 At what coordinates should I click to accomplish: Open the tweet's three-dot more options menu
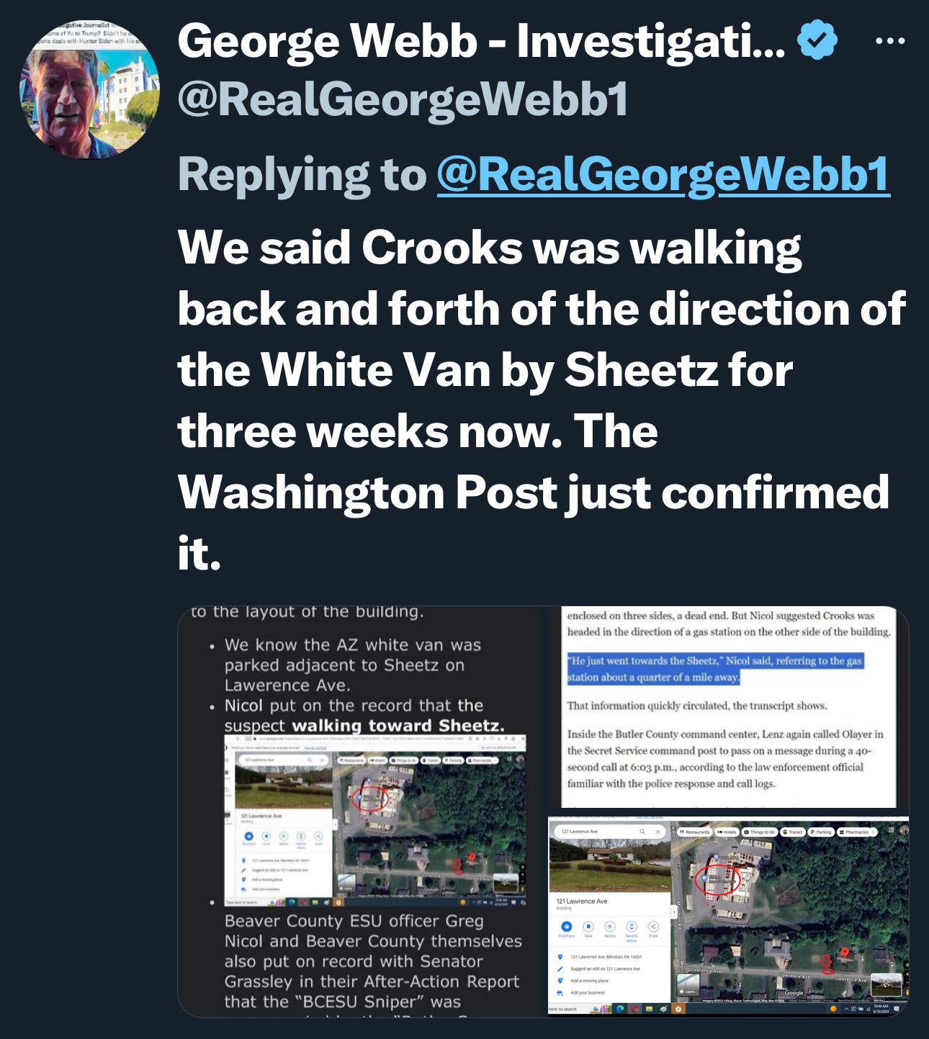[x=890, y=40]
